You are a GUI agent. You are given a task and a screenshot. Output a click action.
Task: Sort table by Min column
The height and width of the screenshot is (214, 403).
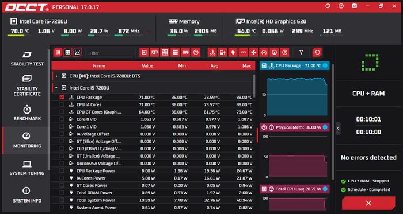[182, 66]
